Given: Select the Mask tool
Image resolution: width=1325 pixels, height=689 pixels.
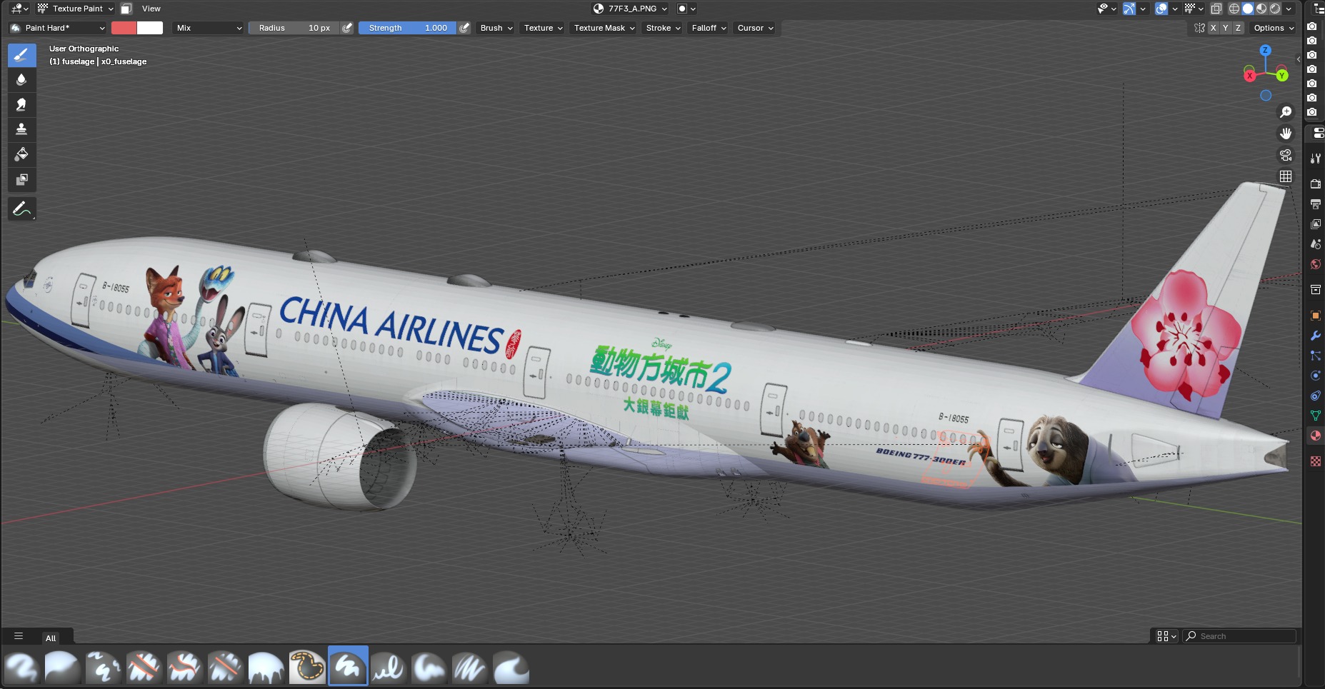Looking at the screenshot, I should click(x=21, y=180).
